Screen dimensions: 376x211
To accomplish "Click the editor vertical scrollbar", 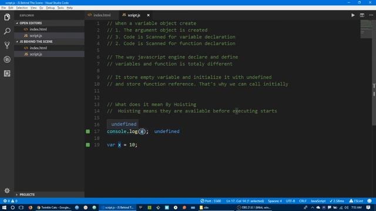I will [374, 73].
